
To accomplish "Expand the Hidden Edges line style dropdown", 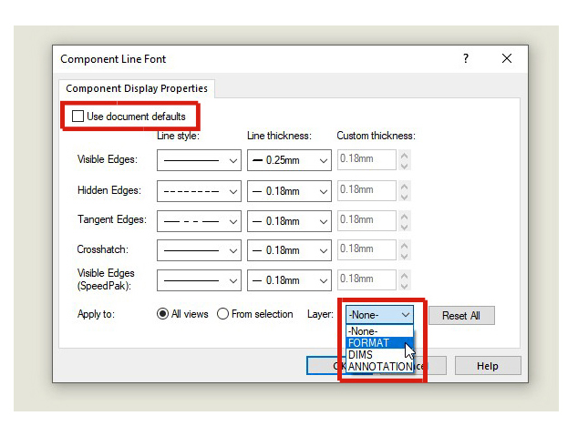I will (x=199, y=190).
